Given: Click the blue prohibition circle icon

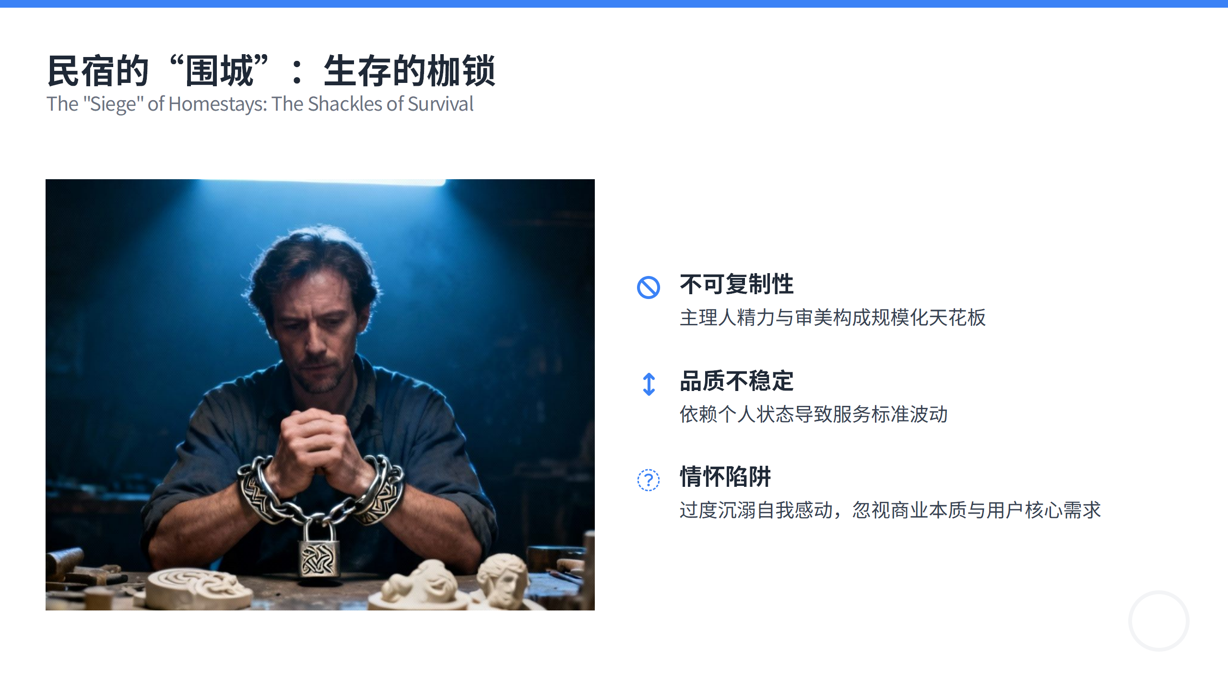Looking at the screenshot, I should (x=649, y=287).
